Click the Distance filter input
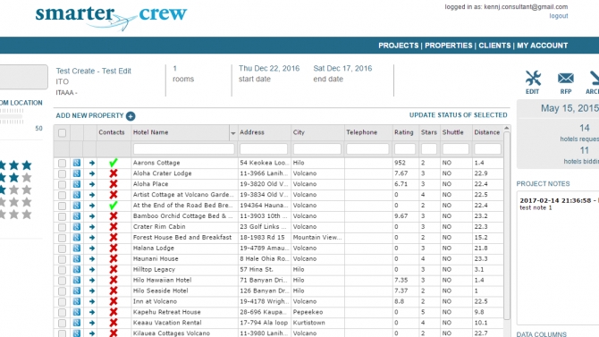 [487, 148]
